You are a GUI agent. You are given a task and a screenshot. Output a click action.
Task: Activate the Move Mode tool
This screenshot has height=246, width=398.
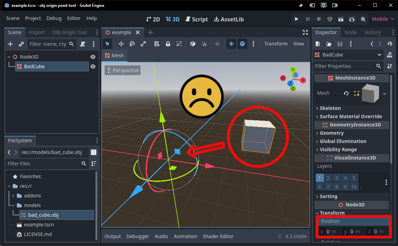tap(121, 44)
